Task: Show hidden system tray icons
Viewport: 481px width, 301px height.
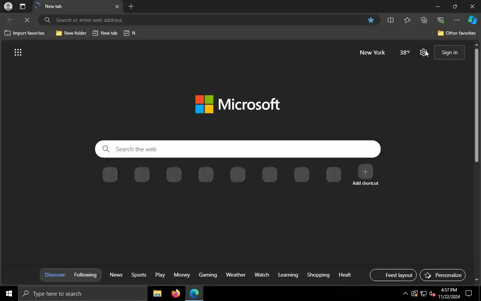Action: pyautogui.click(x=405, y=293)
